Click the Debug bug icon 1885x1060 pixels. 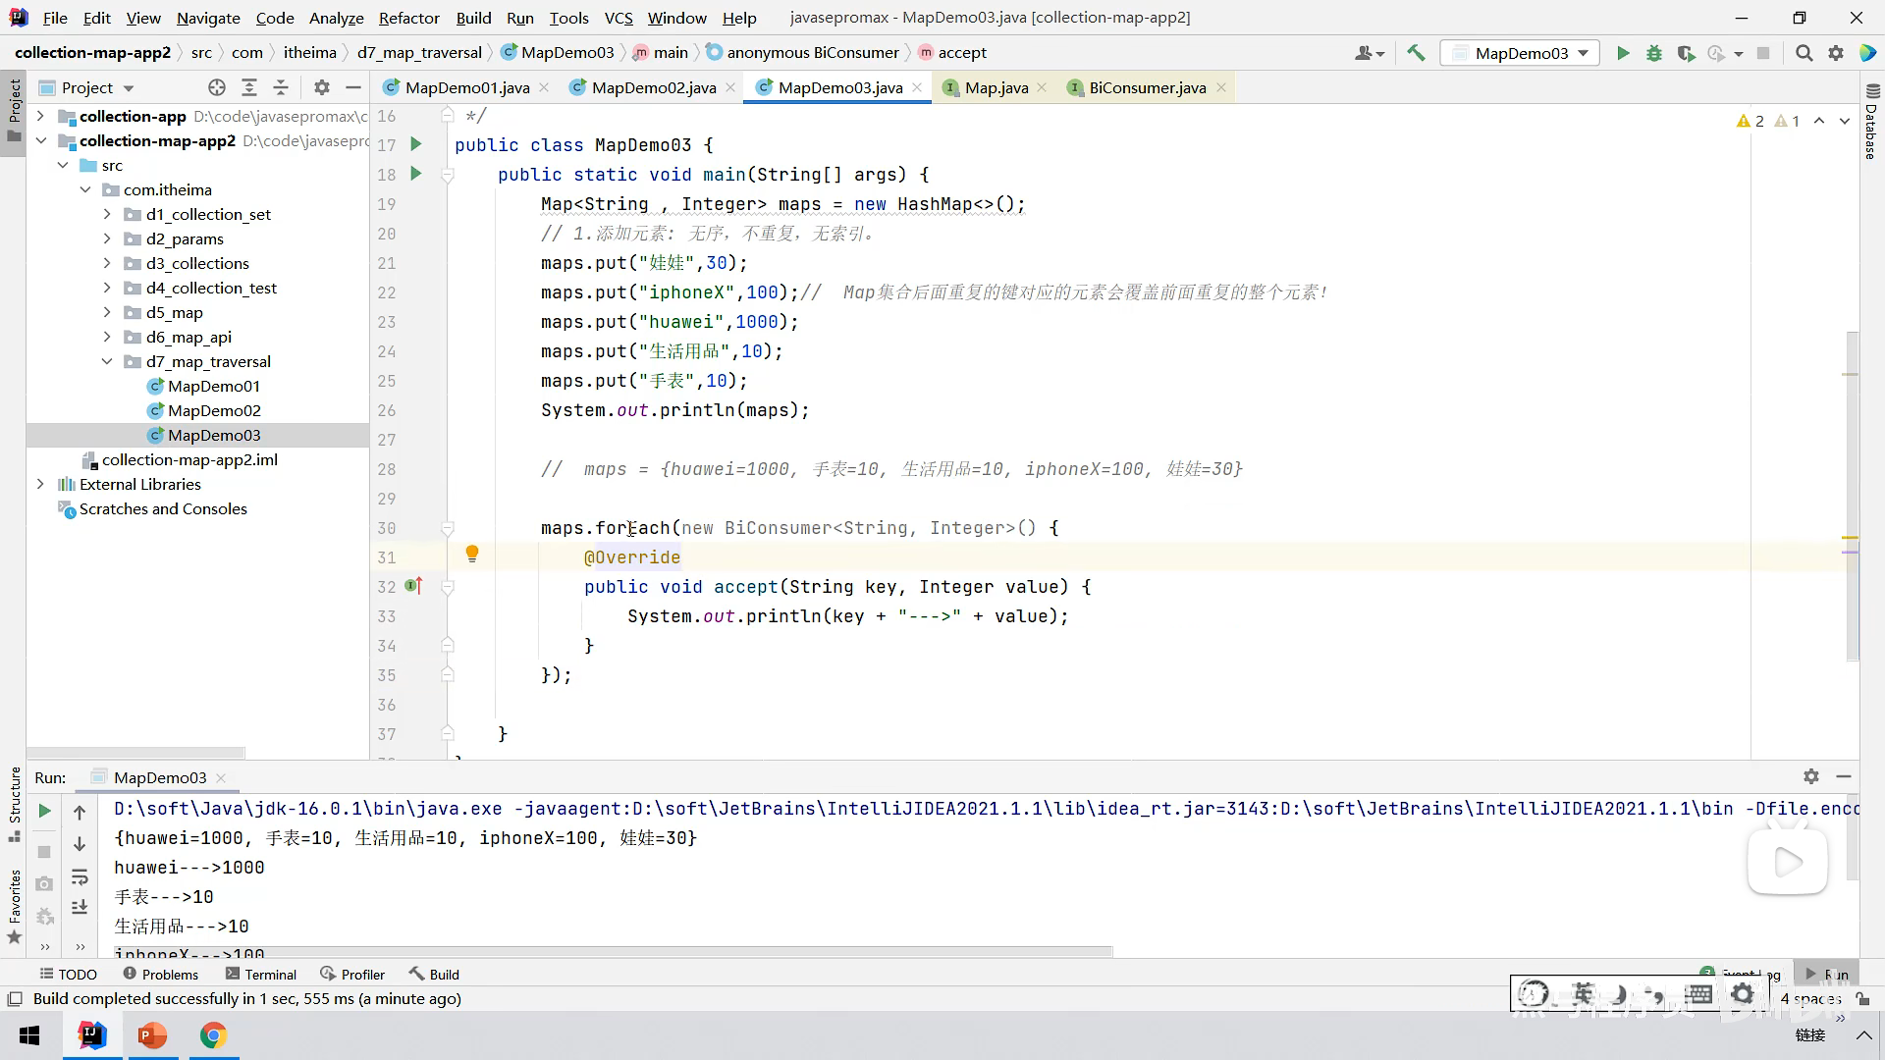1654,53
